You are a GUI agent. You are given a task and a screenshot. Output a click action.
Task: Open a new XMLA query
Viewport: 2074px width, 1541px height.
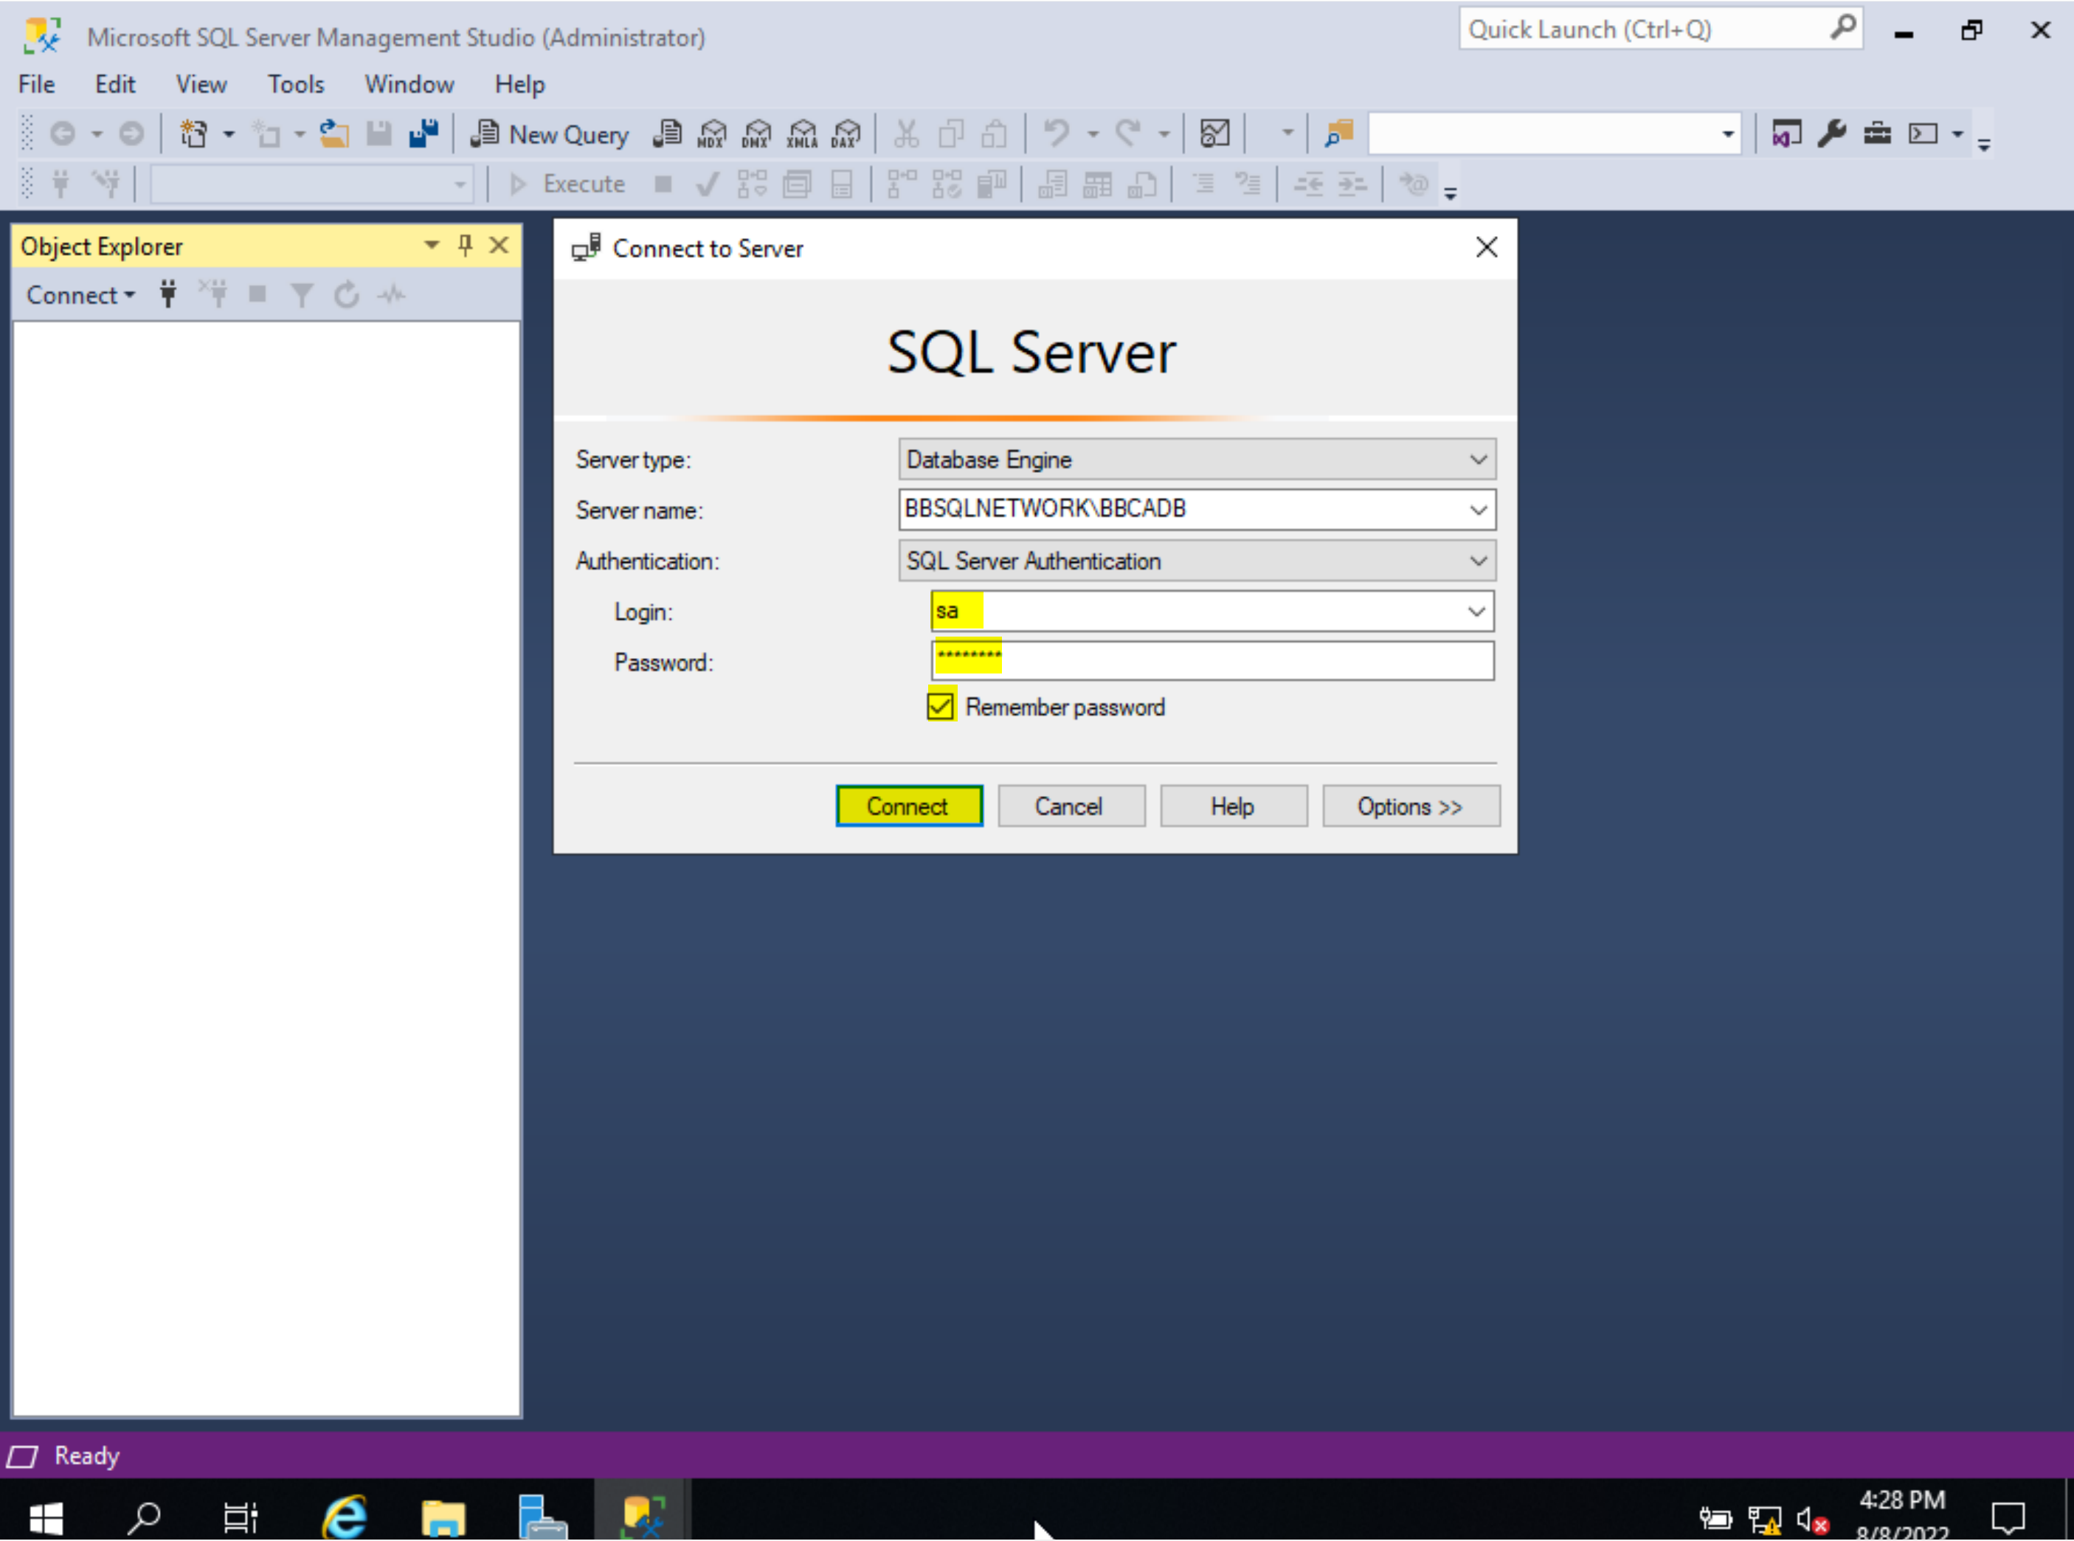pyautogui.click(x=802, y=134)
